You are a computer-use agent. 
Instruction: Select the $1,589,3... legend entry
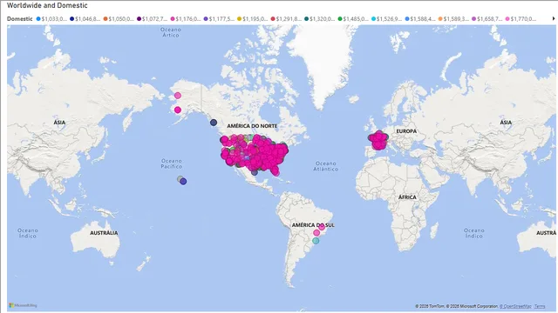click(x=453, y=19)
